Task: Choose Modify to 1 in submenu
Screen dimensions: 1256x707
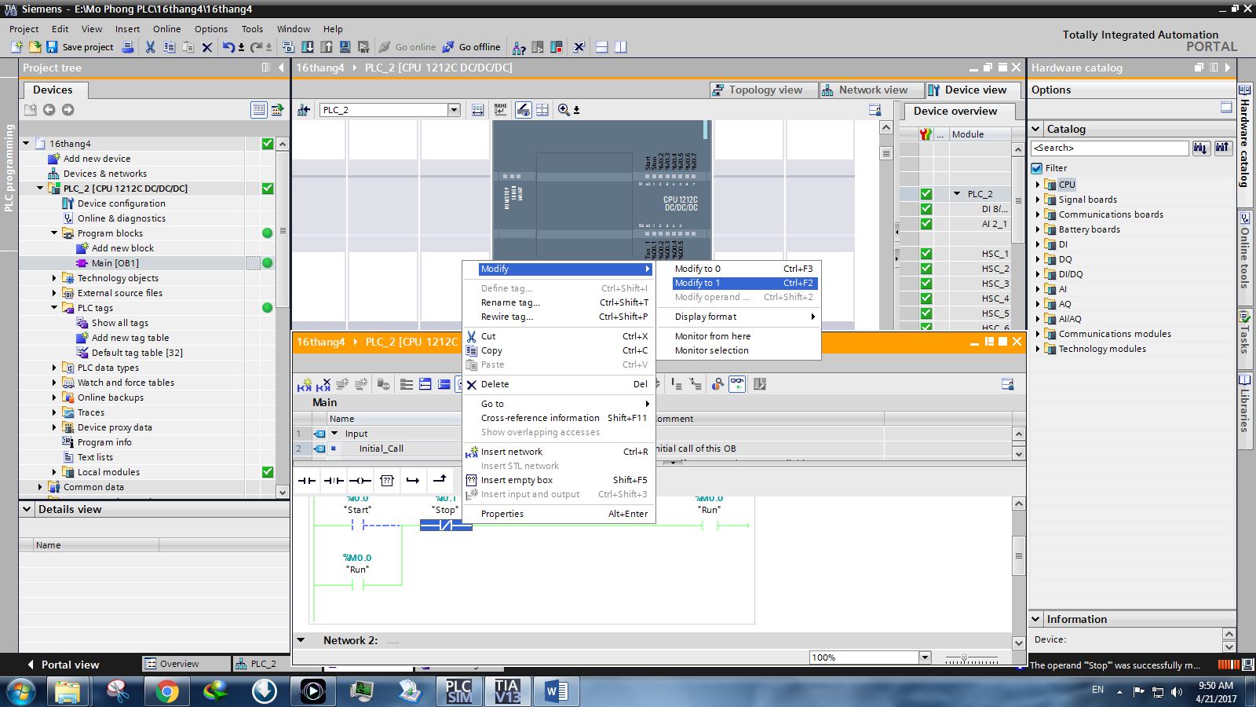Action: [744, 283]
